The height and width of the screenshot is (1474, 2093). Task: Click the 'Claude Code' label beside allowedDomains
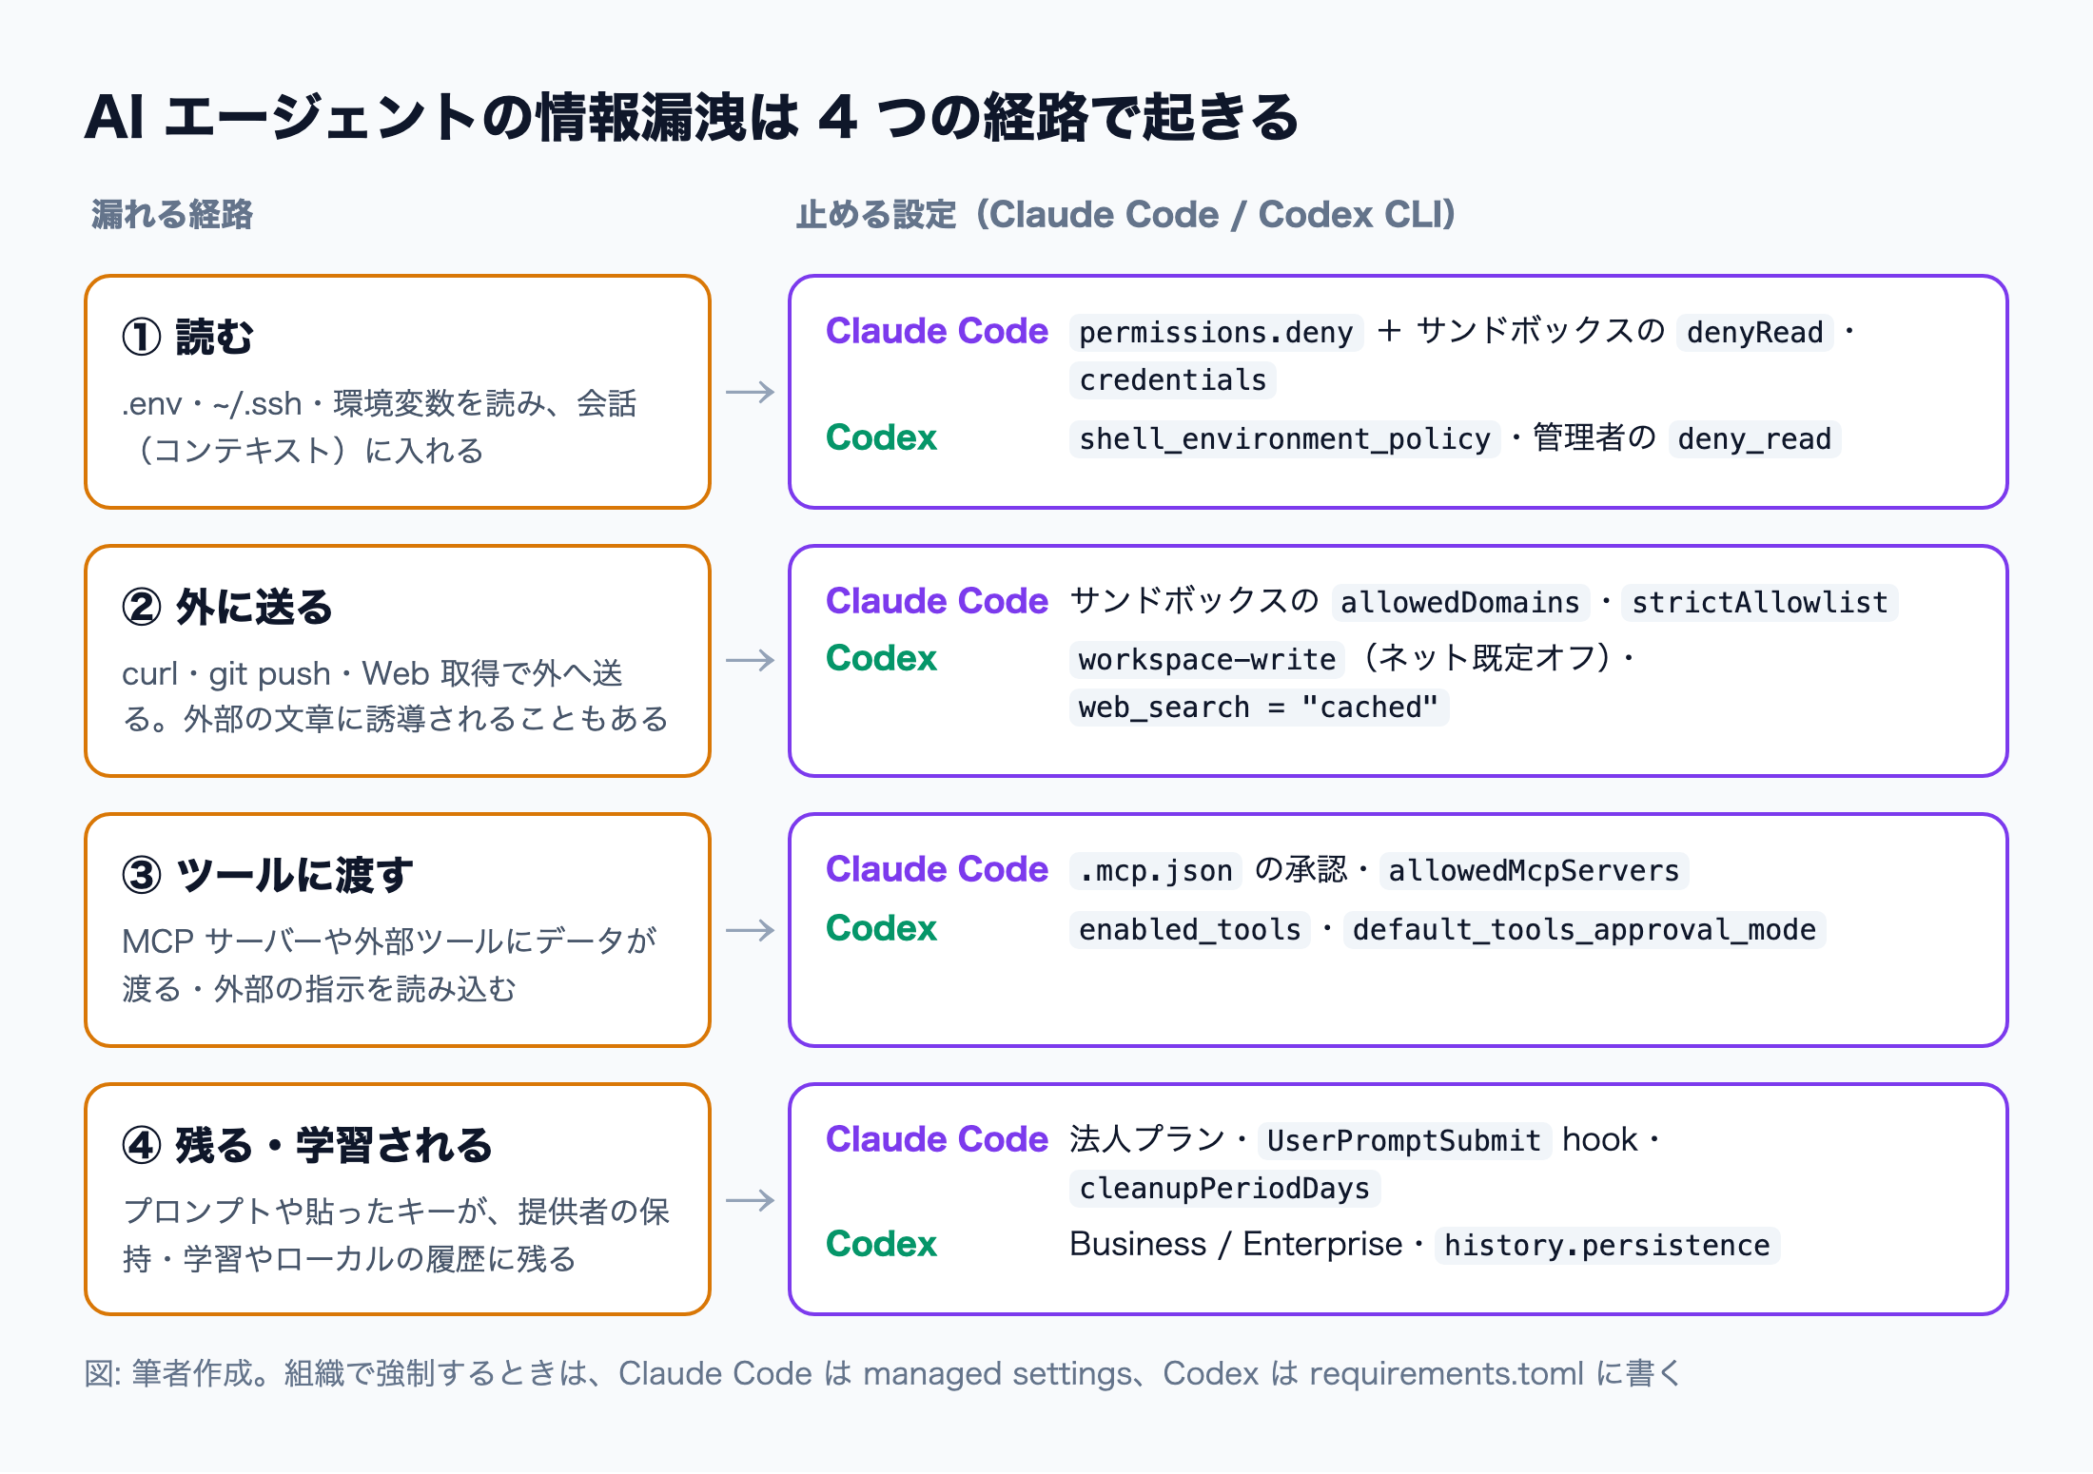[x=937, y=601]
